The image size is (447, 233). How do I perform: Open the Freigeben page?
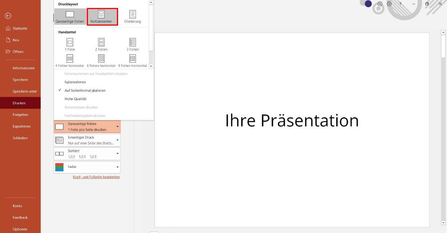(x=20, y=114)
